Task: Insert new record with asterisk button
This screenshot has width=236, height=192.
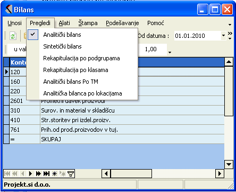Action: click(x=54, y=173)
